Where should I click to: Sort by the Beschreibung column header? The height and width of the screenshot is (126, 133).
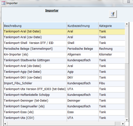[35, 26]
